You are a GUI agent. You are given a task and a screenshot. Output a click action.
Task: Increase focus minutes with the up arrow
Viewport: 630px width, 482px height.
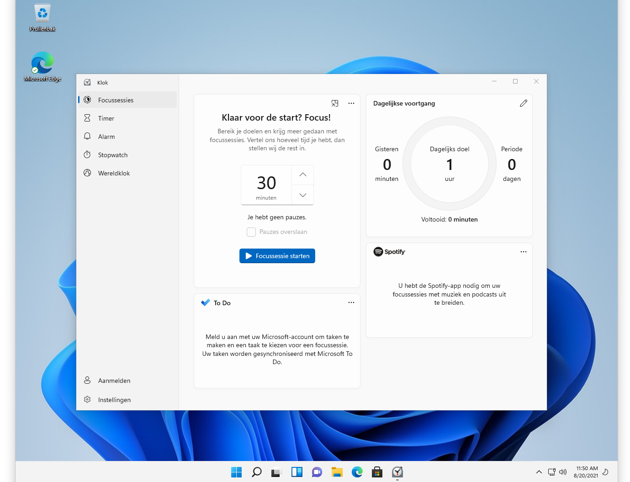(x=302, y=175)
